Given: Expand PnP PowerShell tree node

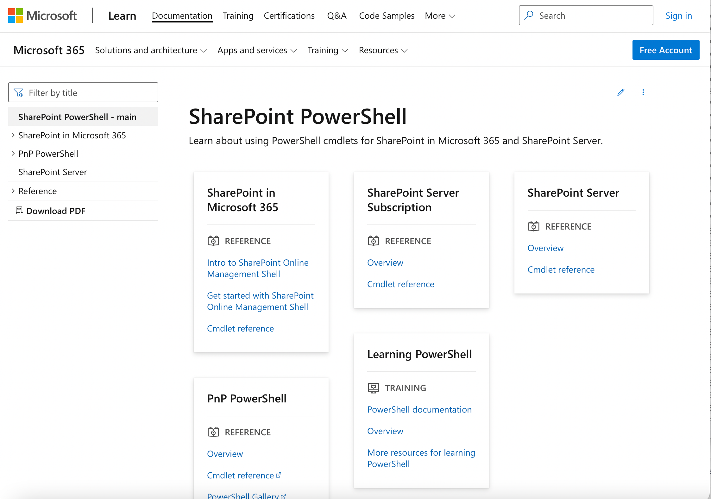Looking at the screenshot, I should pos(13,154).
